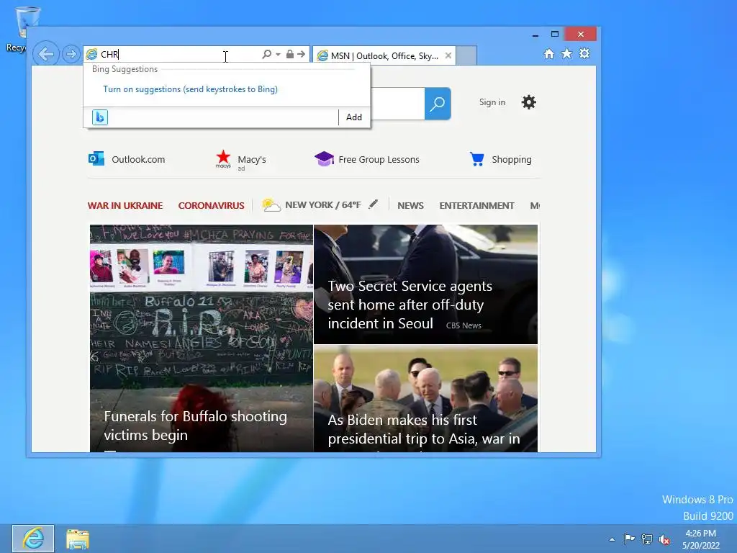Image resolution: width=737 pixels, height=553 pixels.
Task: Close the MSN tab with its X
Action: point(448,55)
